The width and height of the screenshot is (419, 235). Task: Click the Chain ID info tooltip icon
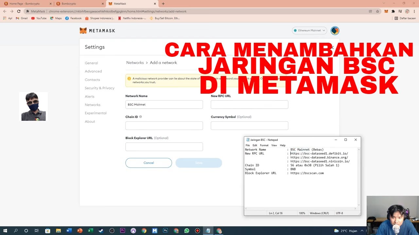pyautogui.click(x=140, y=117)
